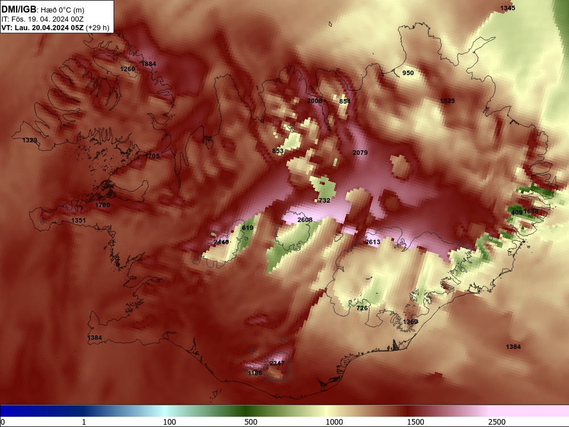Click the map value 2347
The width and height of the screenshot is (569, 427).
point(277,363)
